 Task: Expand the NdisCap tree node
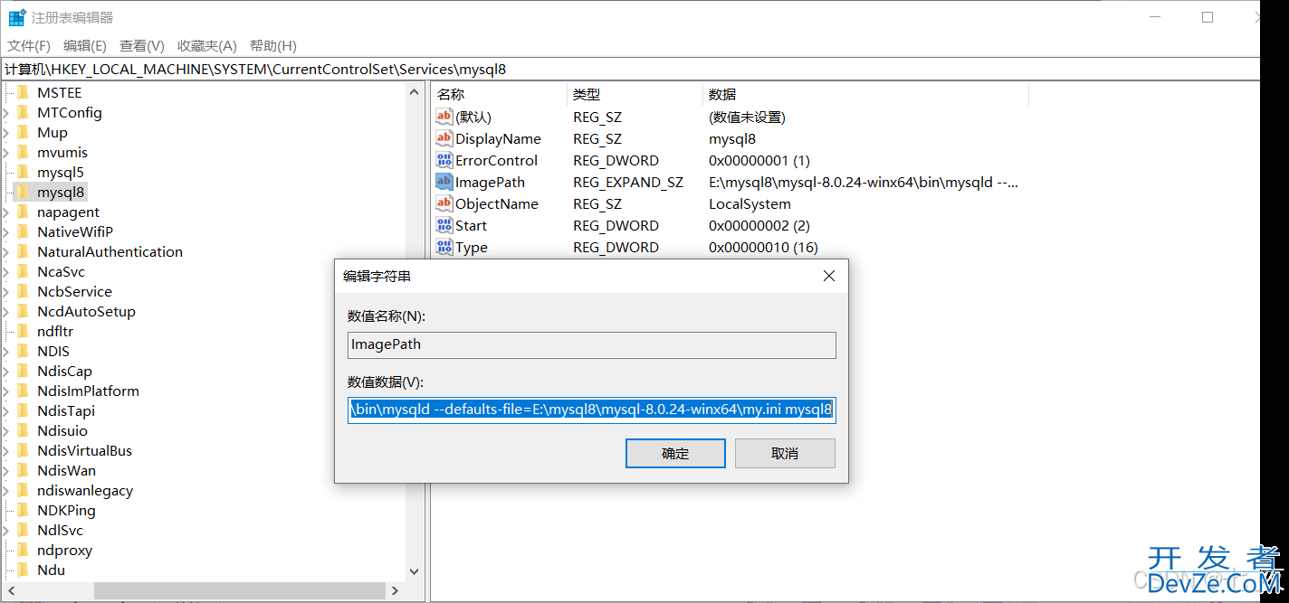point(5,371)
